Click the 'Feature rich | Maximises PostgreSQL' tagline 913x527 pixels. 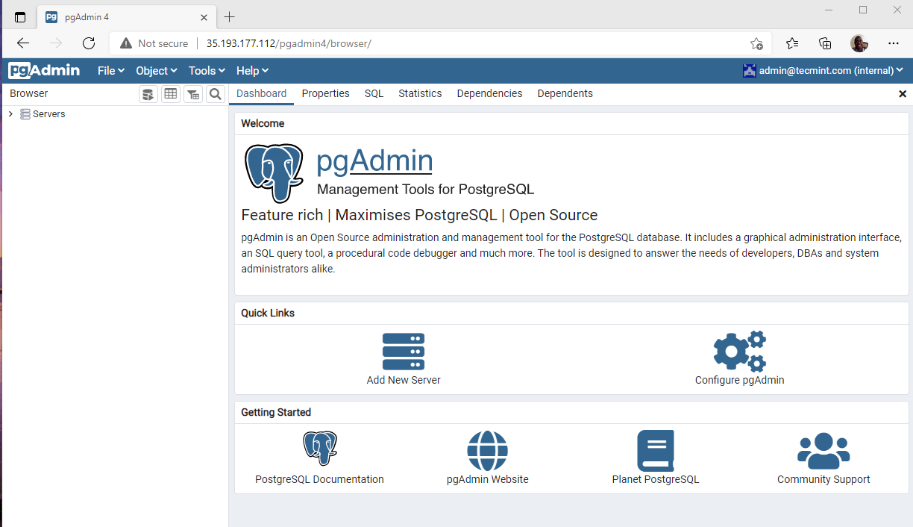click(419, 215)
